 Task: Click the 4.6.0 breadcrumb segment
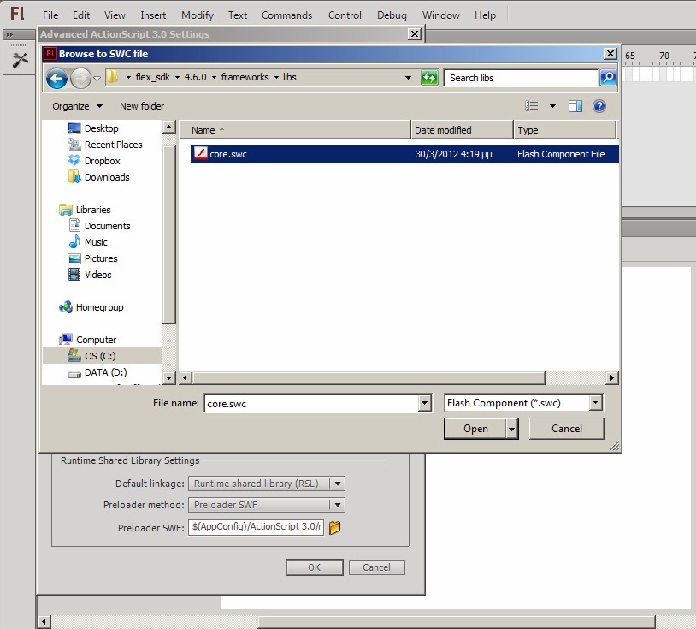pos(195,77)
